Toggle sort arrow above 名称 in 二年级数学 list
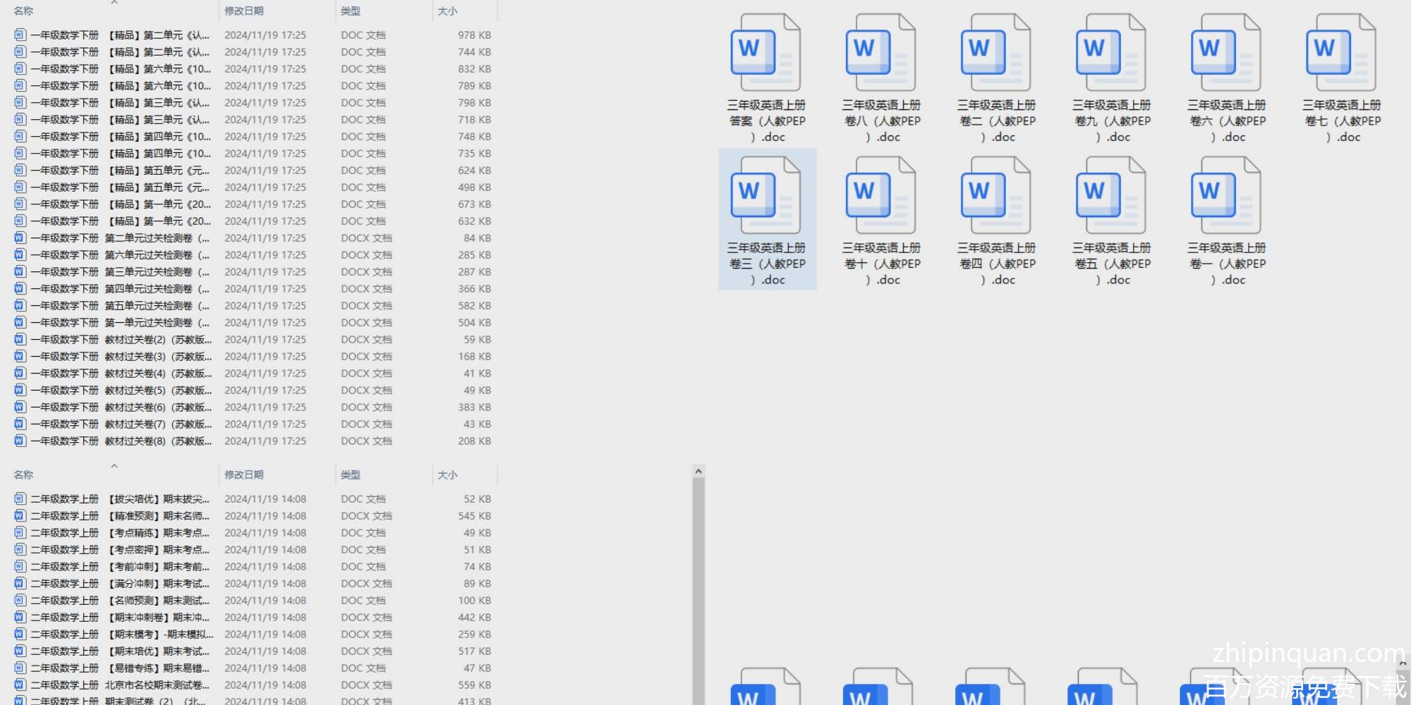Image resolution: width=1411 pixels, height=705 pixels. point(114,466)
